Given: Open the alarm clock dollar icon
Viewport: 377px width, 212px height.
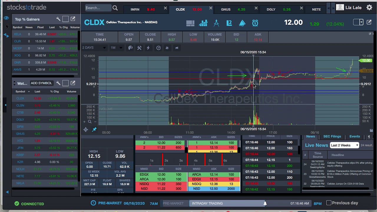Looking at the screenshot, I should [255, 23].
